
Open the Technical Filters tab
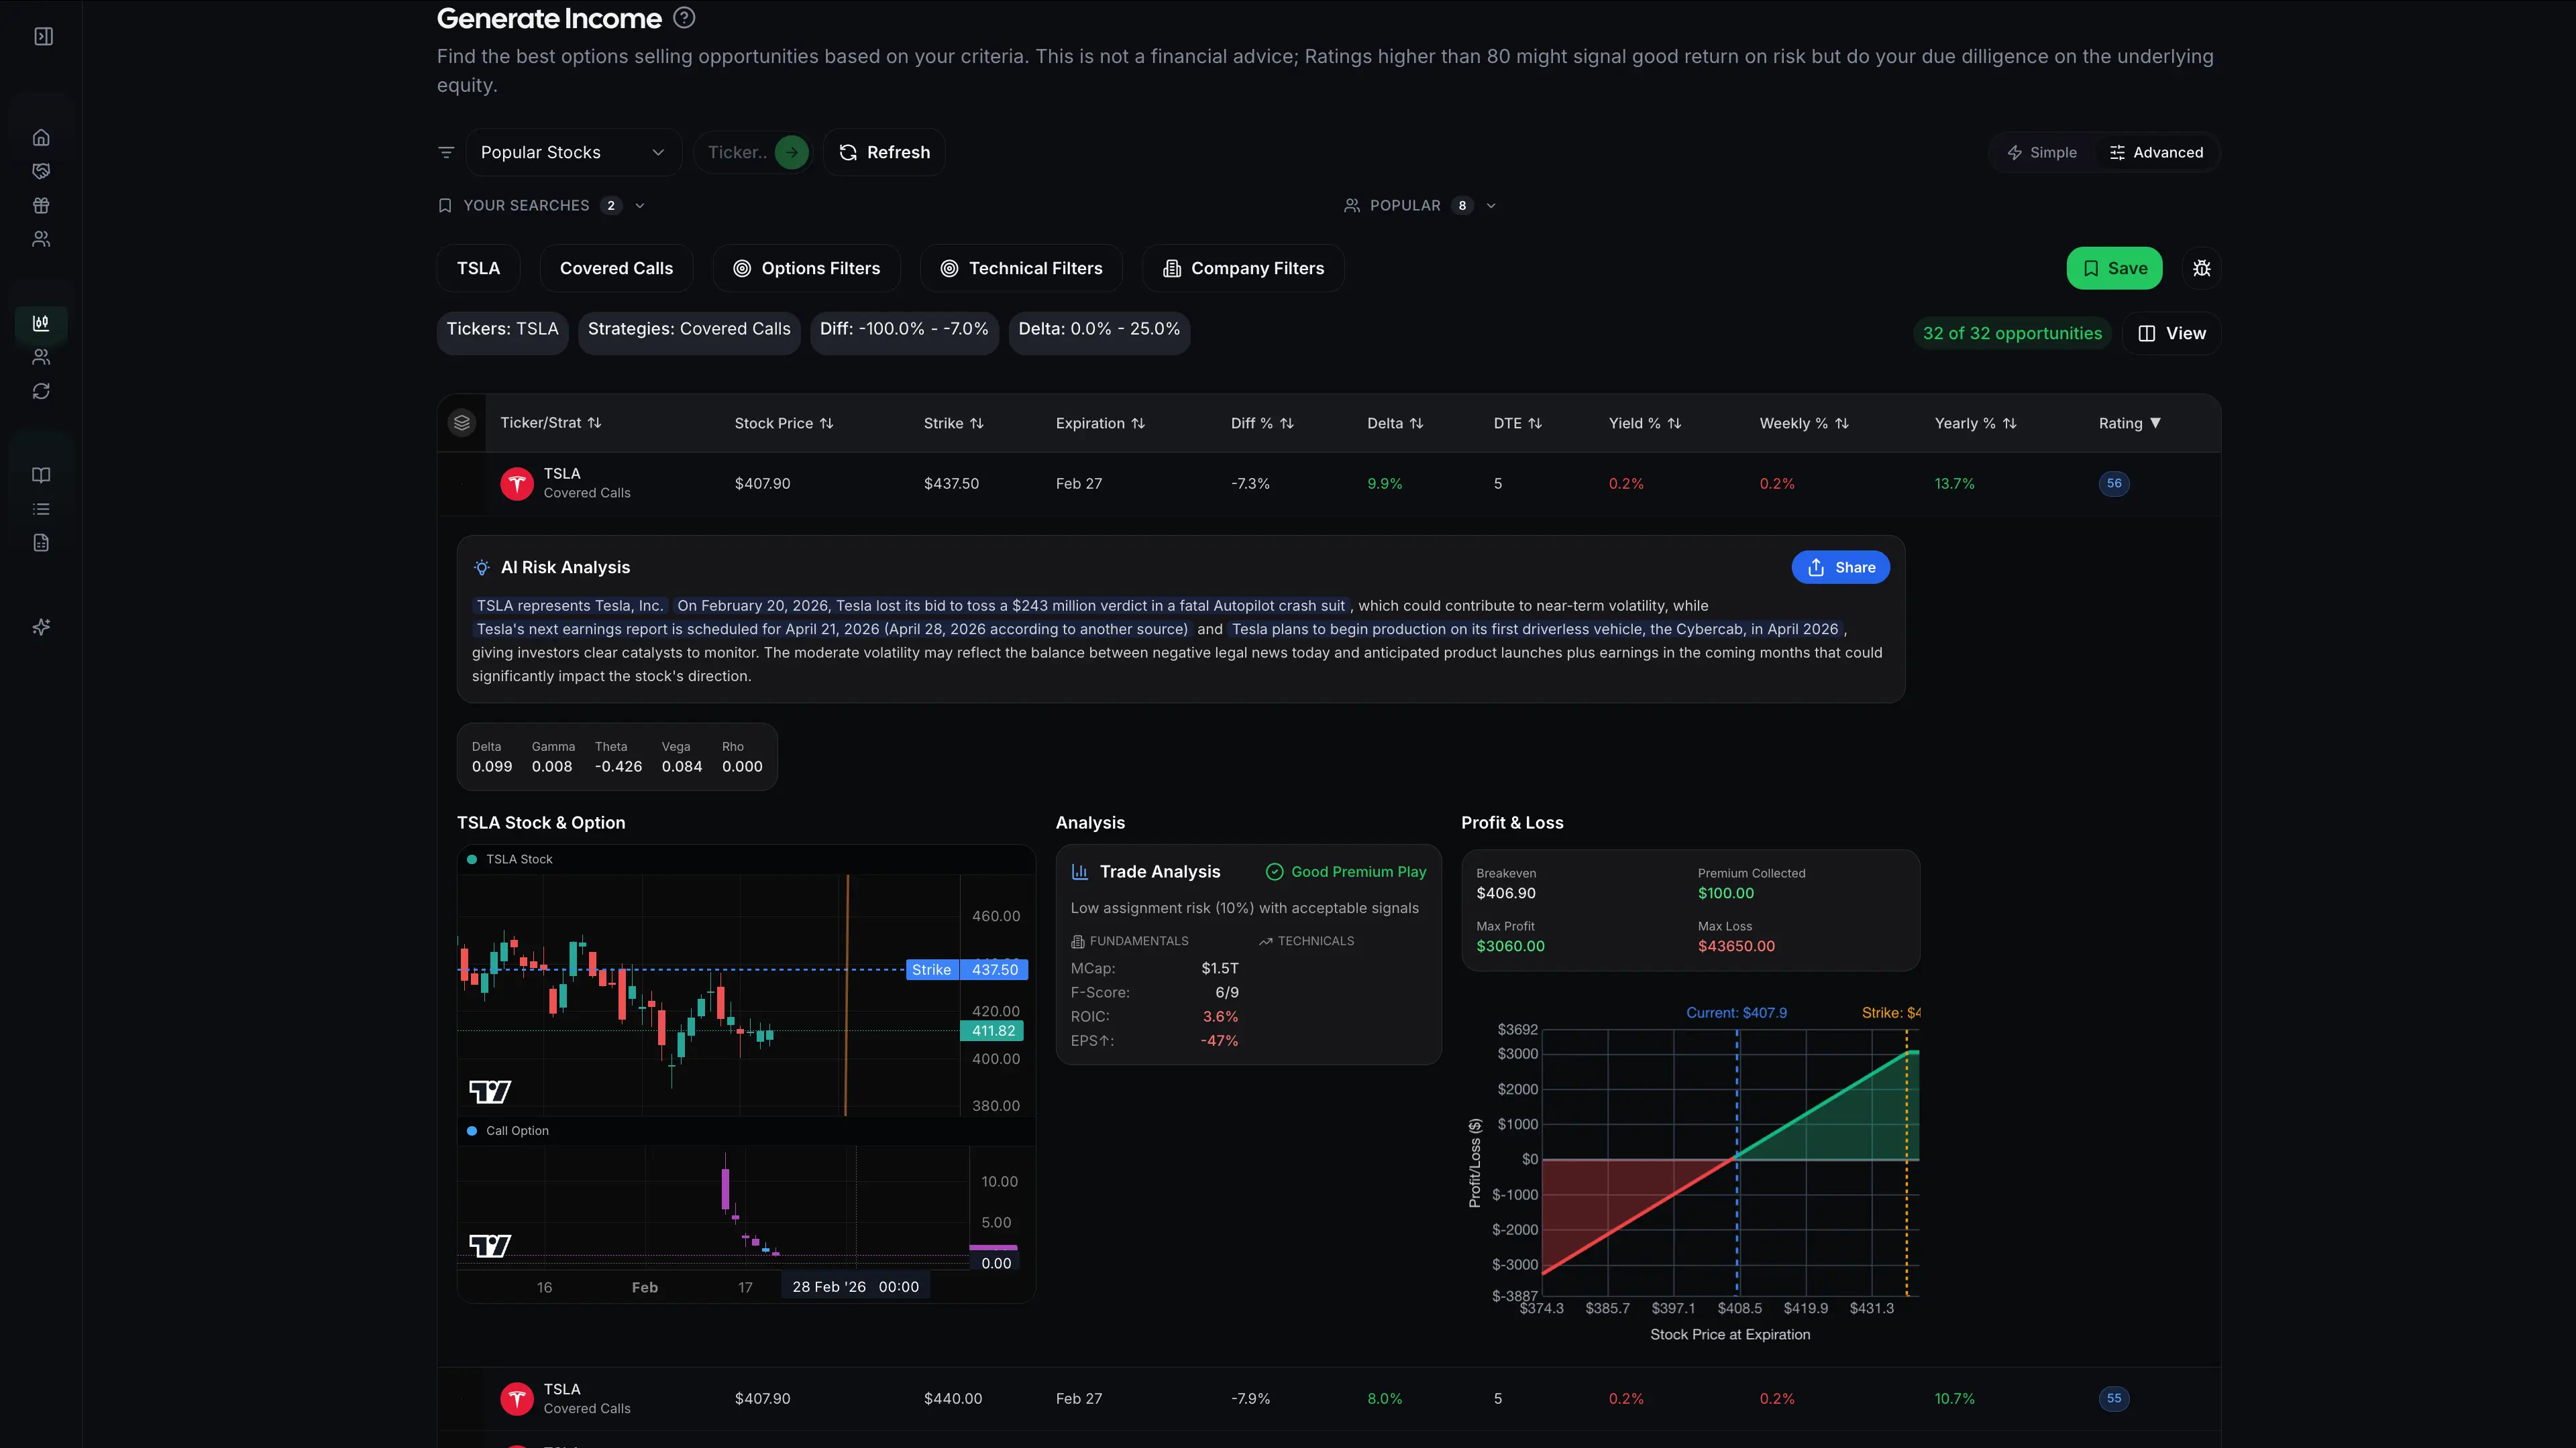click(x=1021, y=268)
